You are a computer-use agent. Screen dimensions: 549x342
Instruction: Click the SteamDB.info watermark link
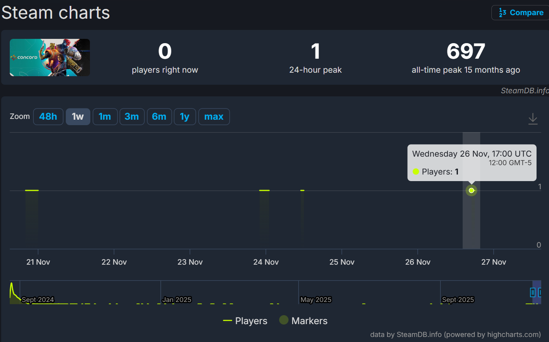[x=524, y=91]
